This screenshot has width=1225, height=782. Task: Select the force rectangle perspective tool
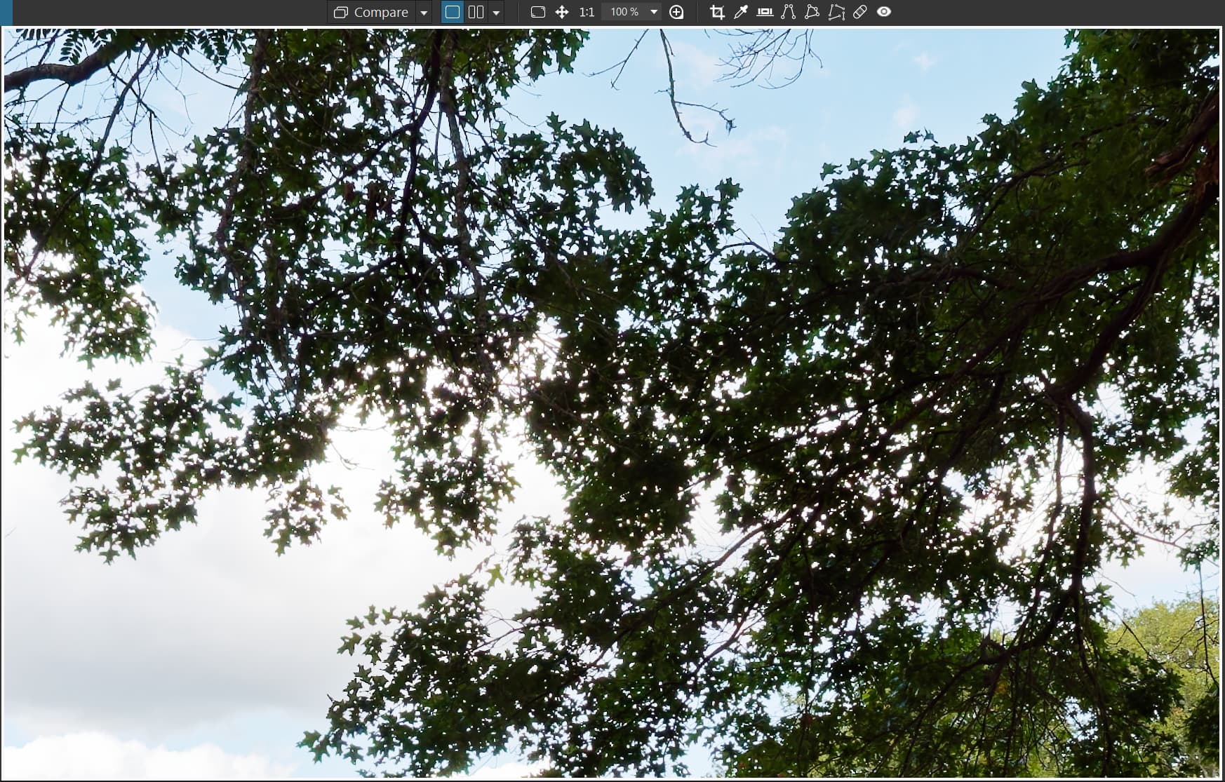tap(812, 12)
